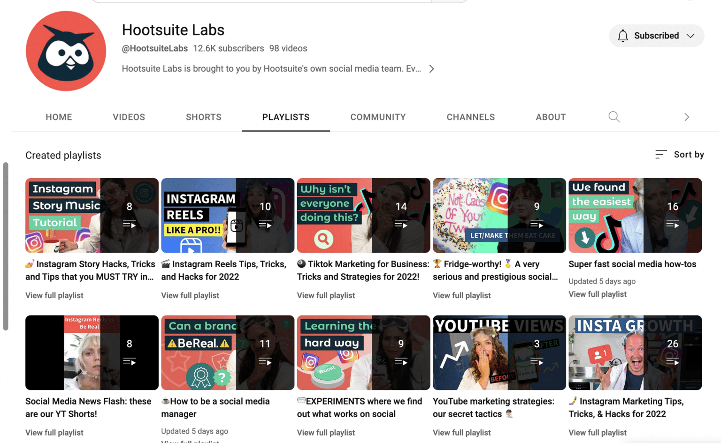Click the notification bell inside the Subscribed button

pyautogui.click(x=623, y=35)
